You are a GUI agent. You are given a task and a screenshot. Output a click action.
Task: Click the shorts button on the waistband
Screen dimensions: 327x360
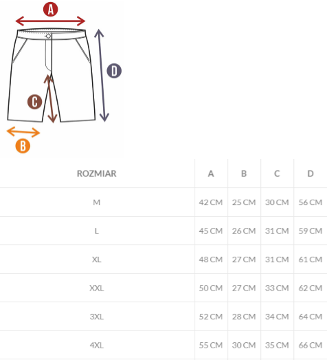coord(48,36)
